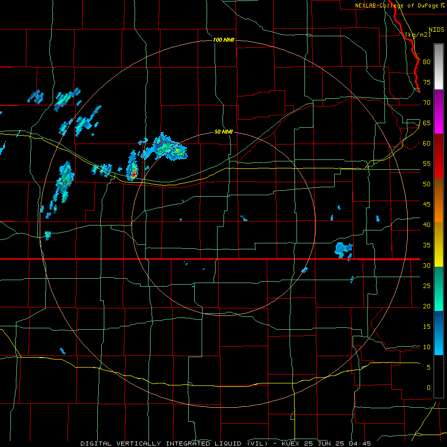Click the 25 value on the VIL scale

coord(427,286)
